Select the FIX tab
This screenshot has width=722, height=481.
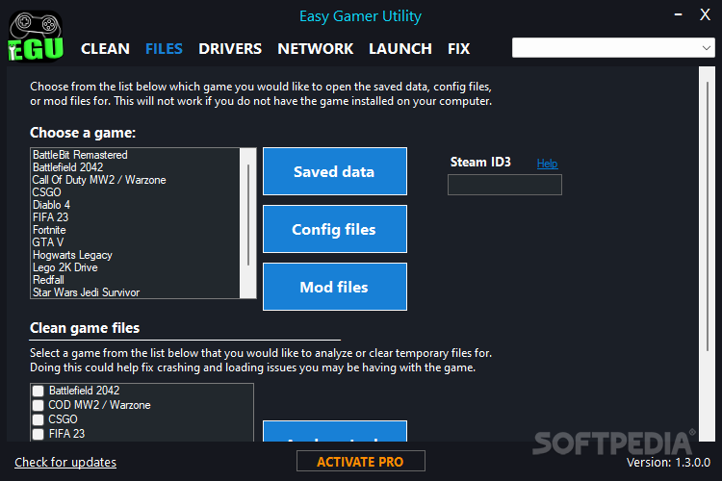(x=458, y=49)
